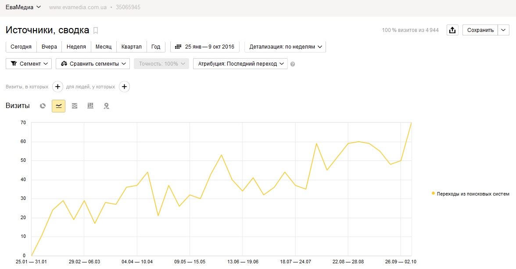This screenshot has height=269, width=516.
Task: Click the export report icon
Action: point(452,30)
